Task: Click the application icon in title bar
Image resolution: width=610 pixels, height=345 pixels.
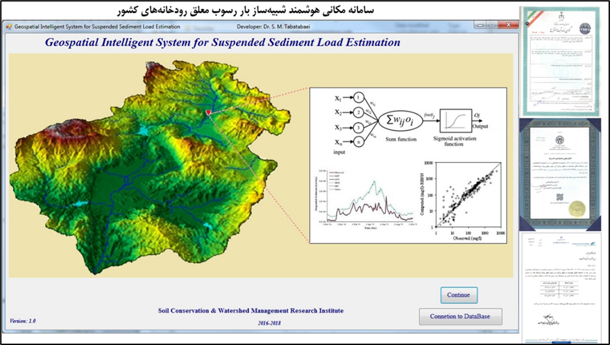Action: (9, 26)
